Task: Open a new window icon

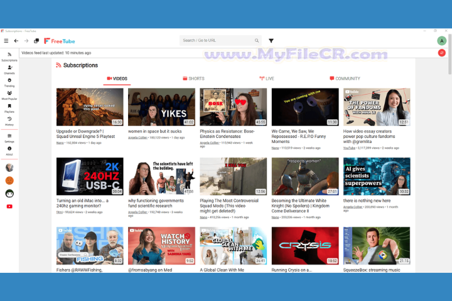Action: (x=36, y=41)
